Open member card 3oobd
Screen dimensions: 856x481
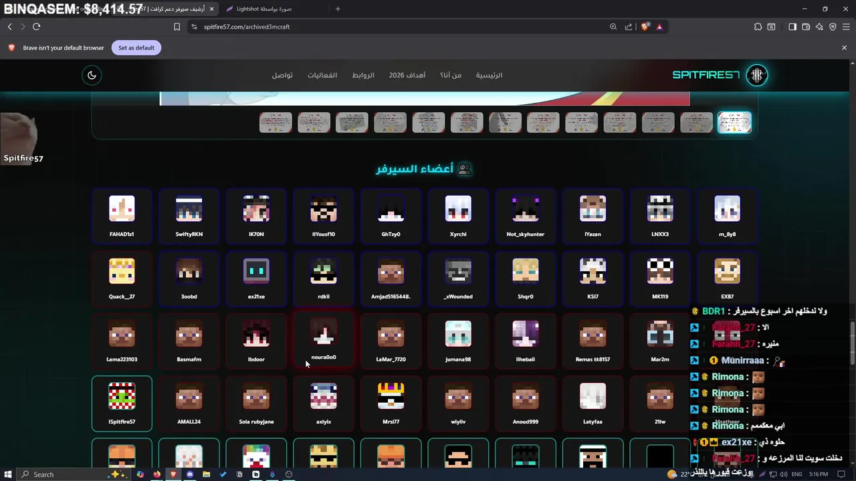189,279
